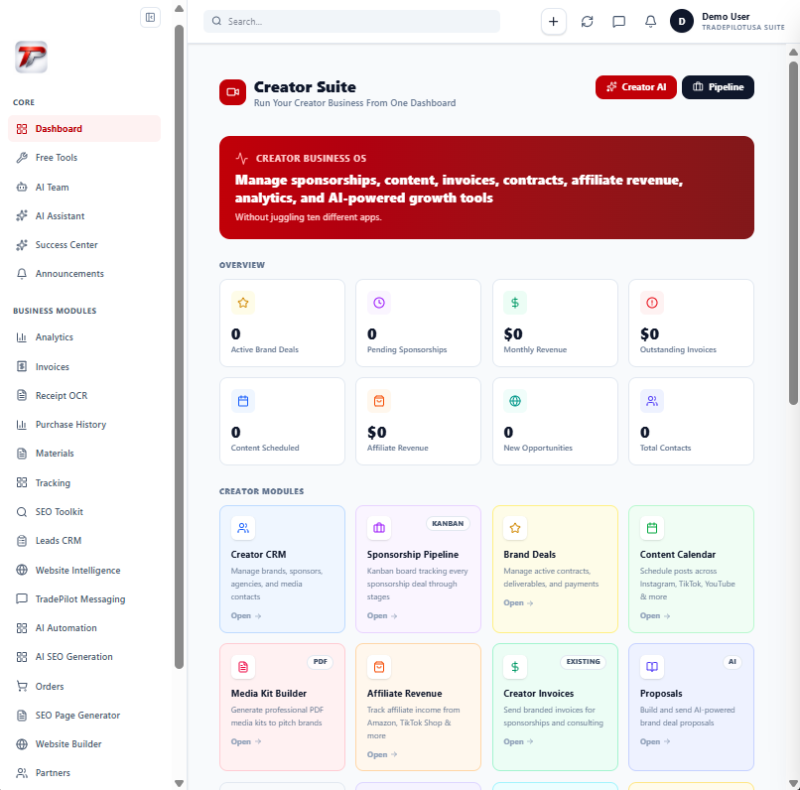Open AI Automation in the sidebar

tap(84, 628)
